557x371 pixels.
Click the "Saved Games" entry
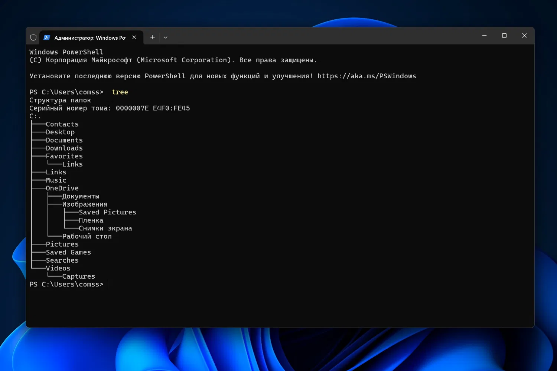69,252
